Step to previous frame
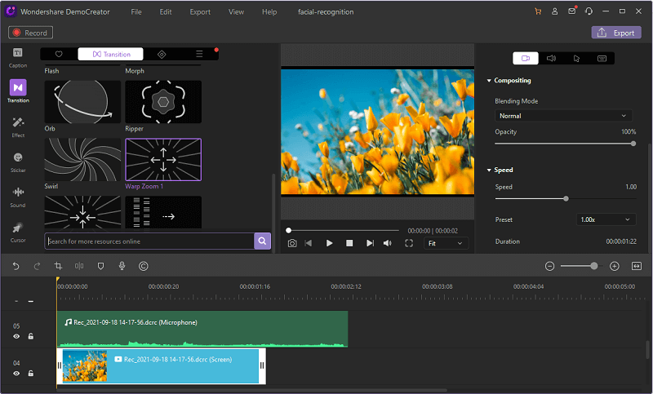 (309, 243)
